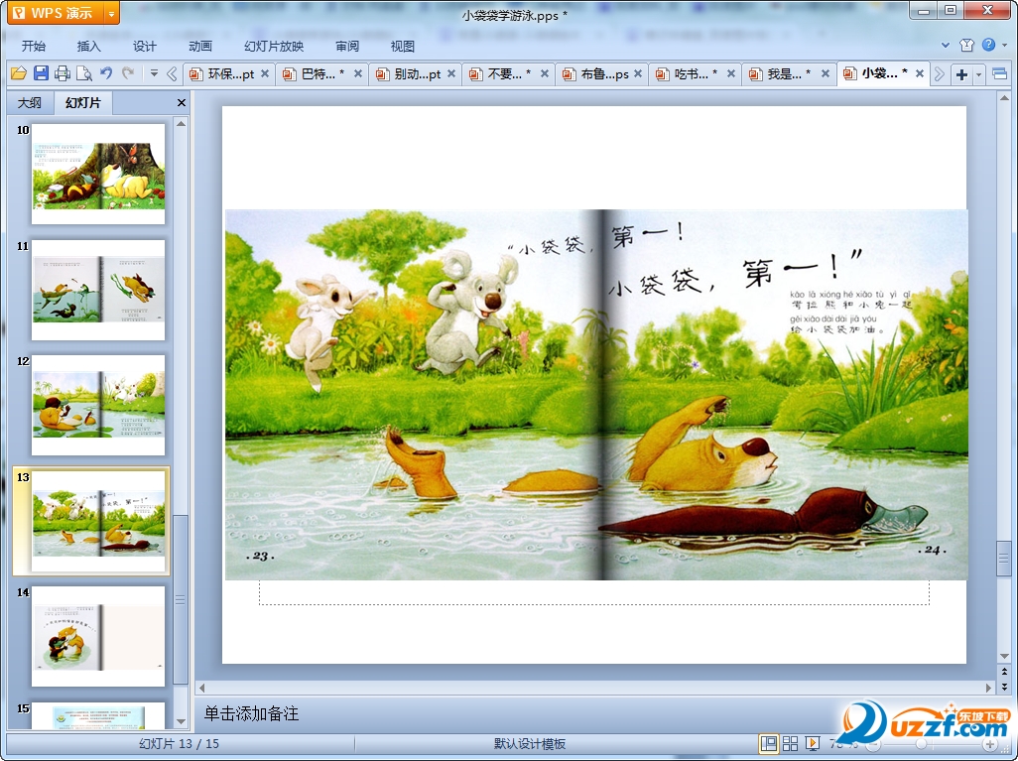This screenshot has height=761, width=1018.
Task: Click the greyed Redo arrow icon
Action: tap(128, 73)
